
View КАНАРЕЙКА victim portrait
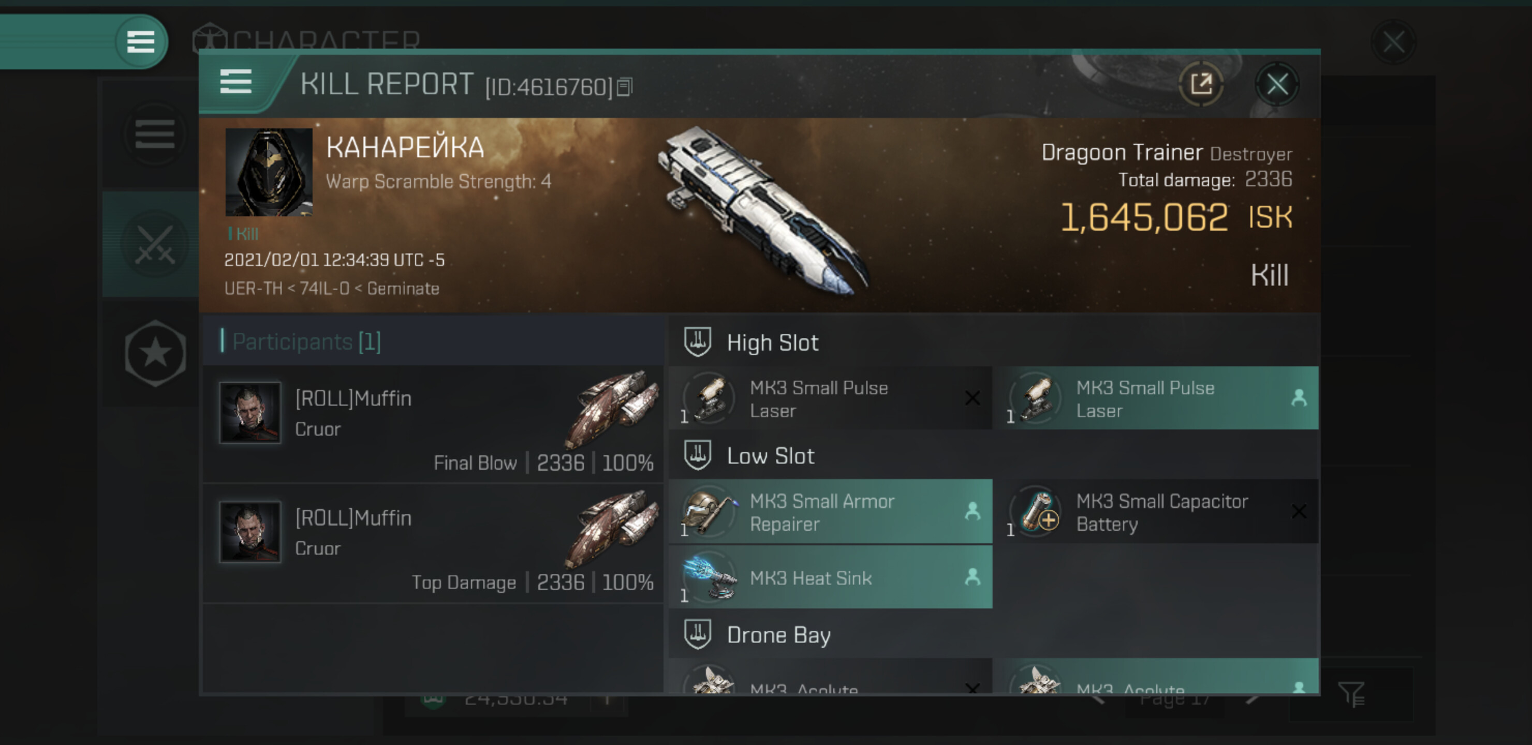(x=269, y=172)
